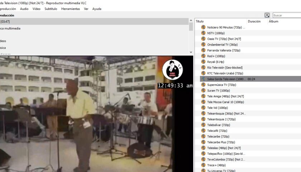Open the Subtítulo menu
This screenshot has width=301, height=172.
(51, 9)
